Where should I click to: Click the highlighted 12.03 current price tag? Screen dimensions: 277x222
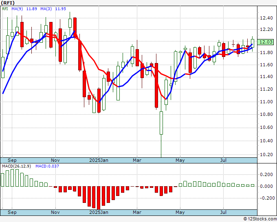266,42
